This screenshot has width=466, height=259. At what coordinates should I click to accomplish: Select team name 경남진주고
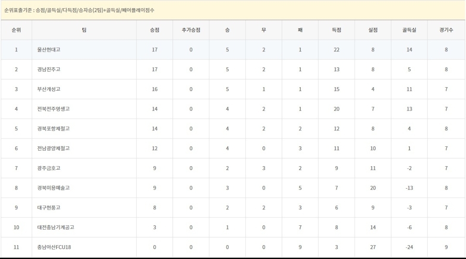(49, 69)
